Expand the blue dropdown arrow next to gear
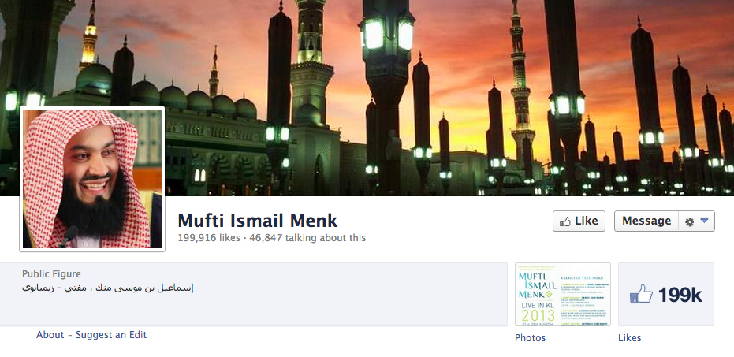 [704, 221]
